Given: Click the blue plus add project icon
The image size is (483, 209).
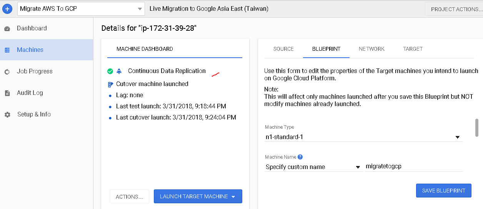Looking at the screenshot, I should [8, 8].
